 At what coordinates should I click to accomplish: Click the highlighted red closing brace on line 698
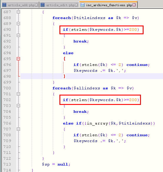pos(64,76)
